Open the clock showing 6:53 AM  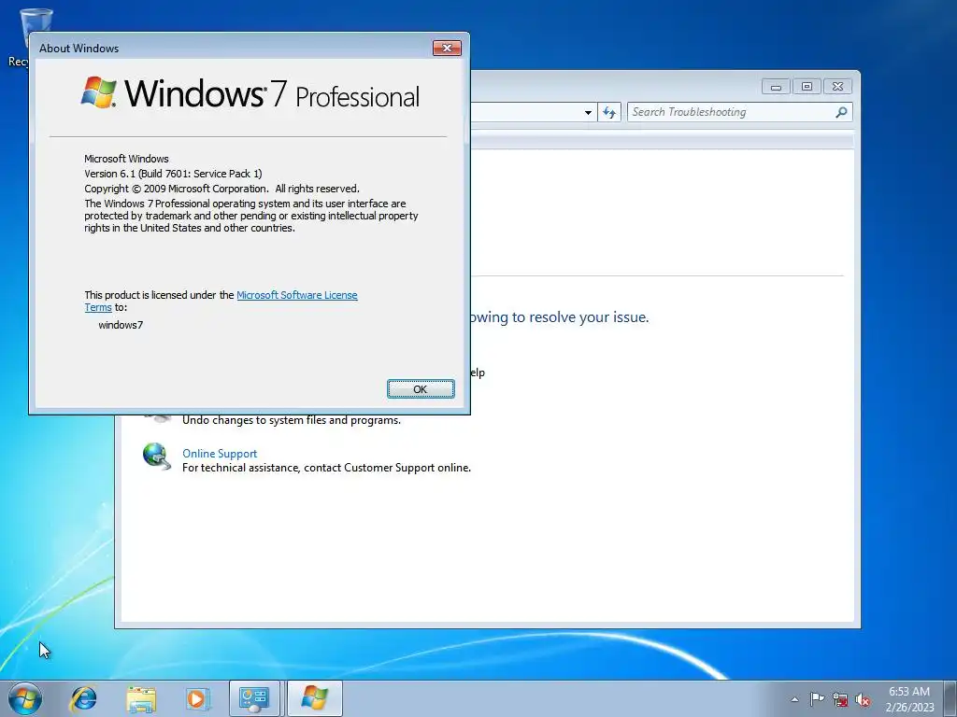click(x=909, y=699)
